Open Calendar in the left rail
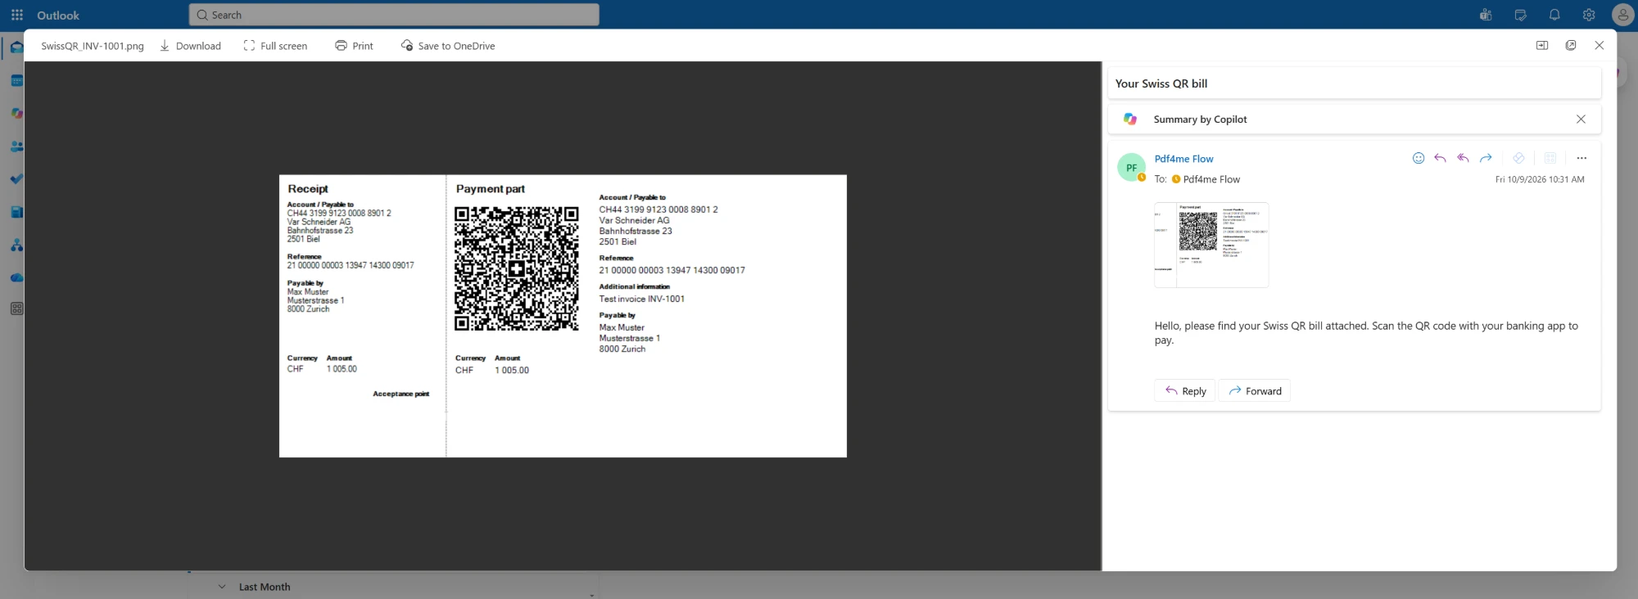The height and width of the screenshot is (599, 1638). (x=16, y=80)
